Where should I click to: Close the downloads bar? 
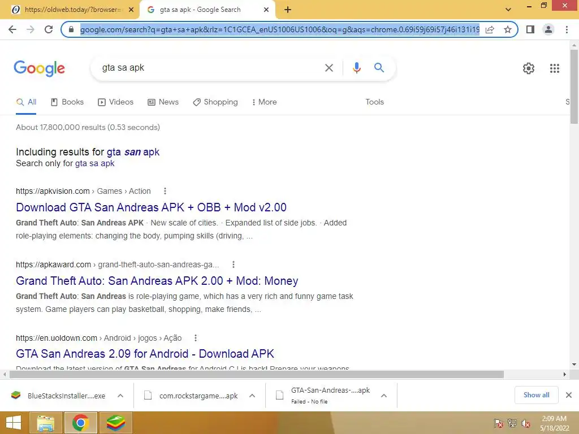tap(569, 395)
